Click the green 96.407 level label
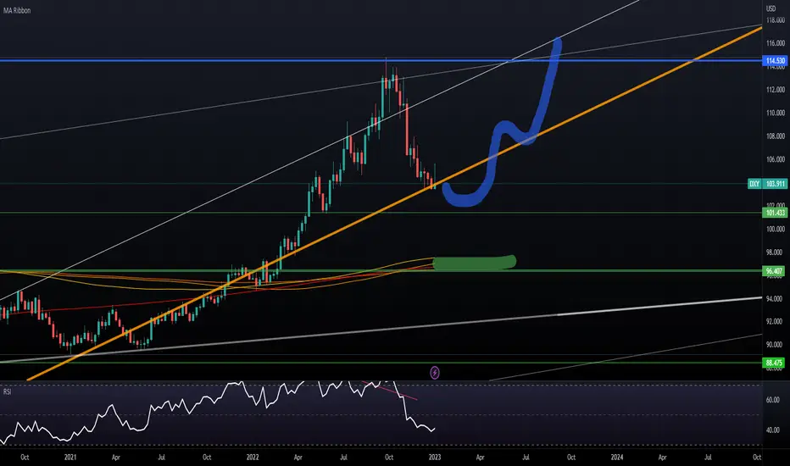 [x=775, y=271]
